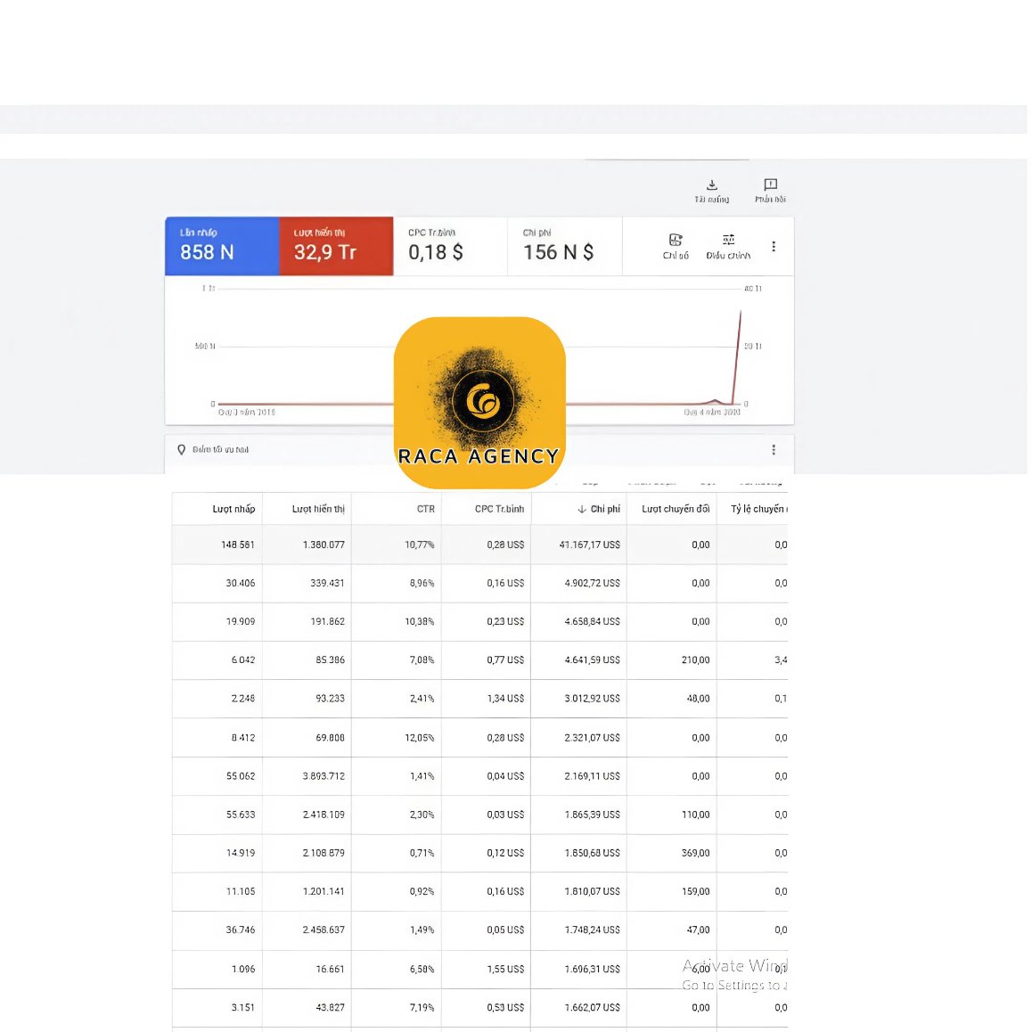Viewport: 1032px width, 1032px height.
Task: Click the clicks cell 30.406
Action: pos(241,583)
